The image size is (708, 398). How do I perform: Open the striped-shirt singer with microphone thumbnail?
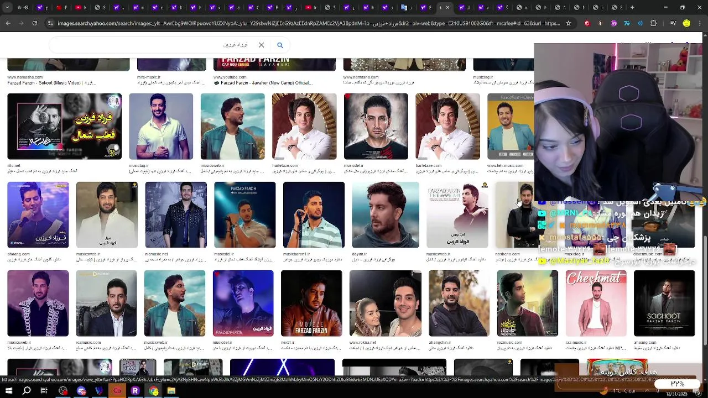314,215
